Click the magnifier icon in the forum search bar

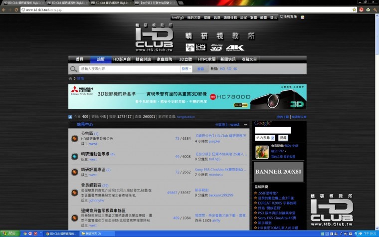point(73,69)
